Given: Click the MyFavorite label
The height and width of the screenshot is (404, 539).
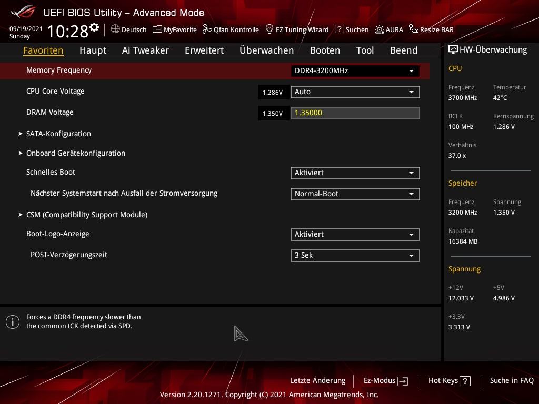Looking at the screenshot, I should pos(180,30).
